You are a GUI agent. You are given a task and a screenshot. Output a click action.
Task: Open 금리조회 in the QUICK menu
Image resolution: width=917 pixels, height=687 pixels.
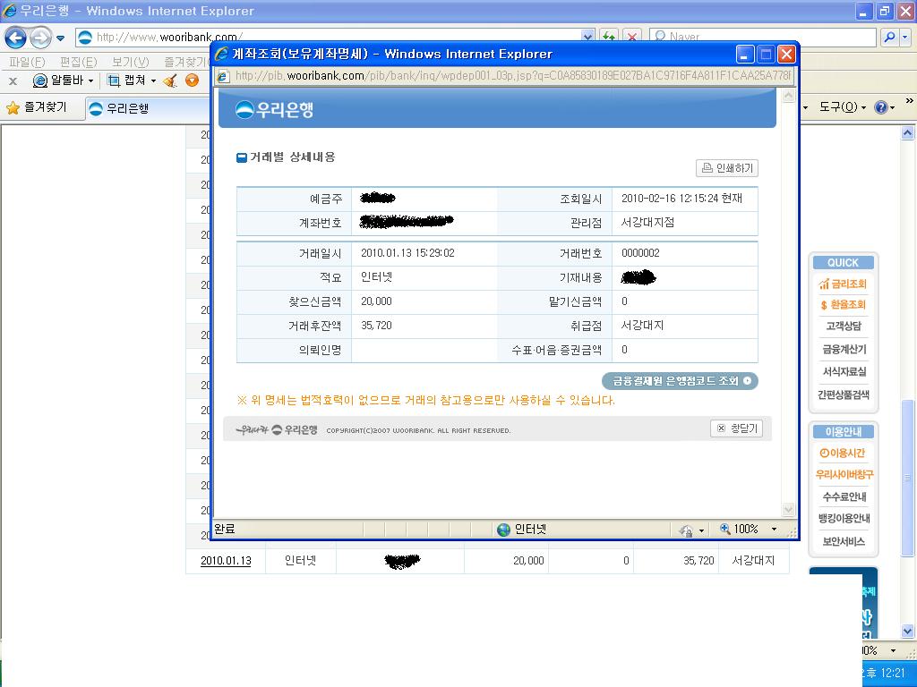tap(844, 284)
